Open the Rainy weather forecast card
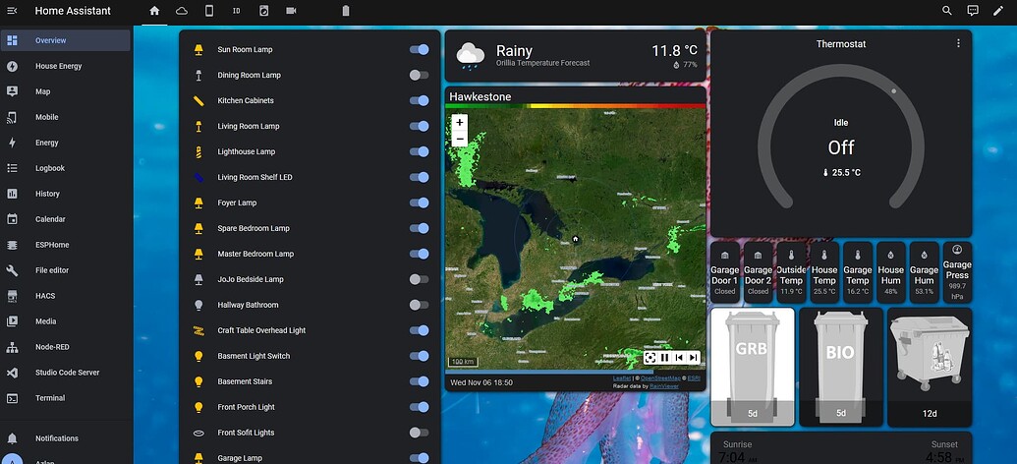Viewport: 1017px width, 464px height. [575, 55]
